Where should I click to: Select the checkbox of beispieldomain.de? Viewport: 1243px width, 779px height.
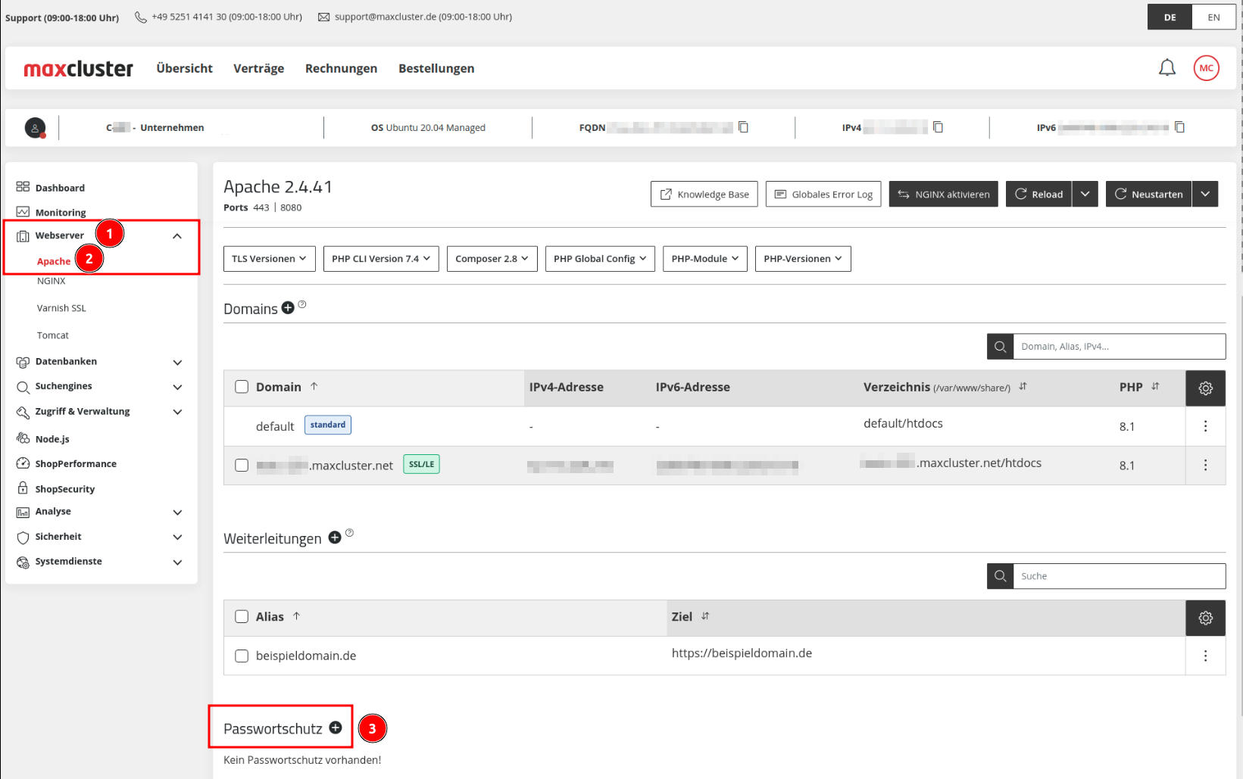pos(242,656)
